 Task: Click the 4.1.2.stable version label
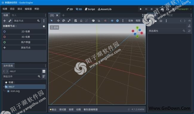(138, 109)
